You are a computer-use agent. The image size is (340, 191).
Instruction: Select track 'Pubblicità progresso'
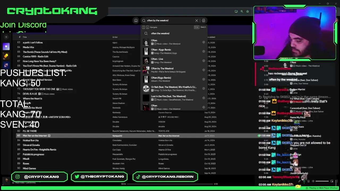tap(33, 154)
